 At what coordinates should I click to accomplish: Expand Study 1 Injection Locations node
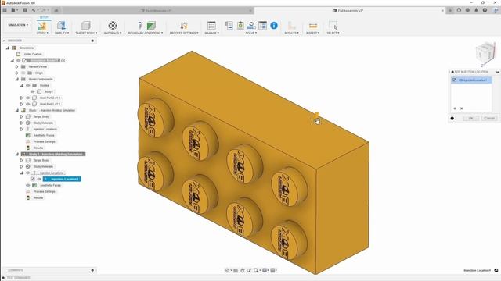(x=22, y=129)
